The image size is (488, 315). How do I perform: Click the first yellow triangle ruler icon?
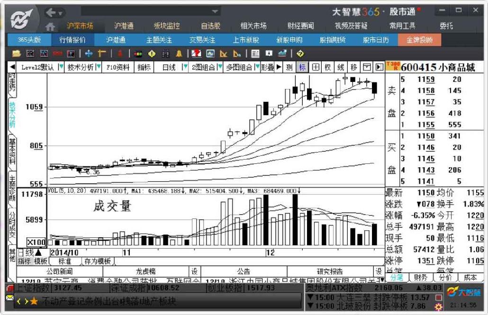pyautogui.click(x=224, y=54)
